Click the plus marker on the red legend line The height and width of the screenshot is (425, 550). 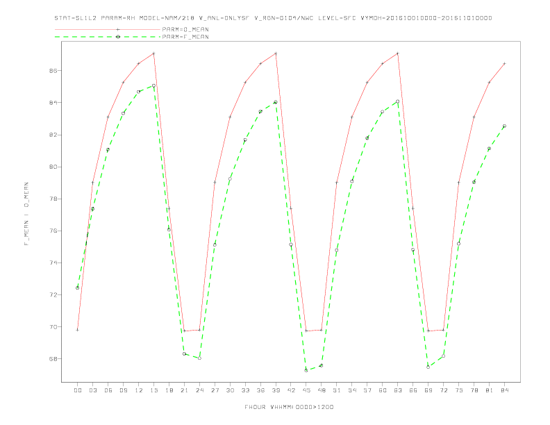[118, 29]
